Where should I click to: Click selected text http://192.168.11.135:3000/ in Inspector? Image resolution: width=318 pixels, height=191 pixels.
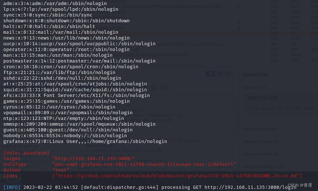[x=282, y=108]
